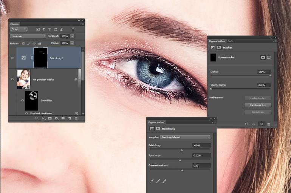Viewport: 291px width, 193px height.
Task: Click the Maskenkante... button
Action: point(258,98)
